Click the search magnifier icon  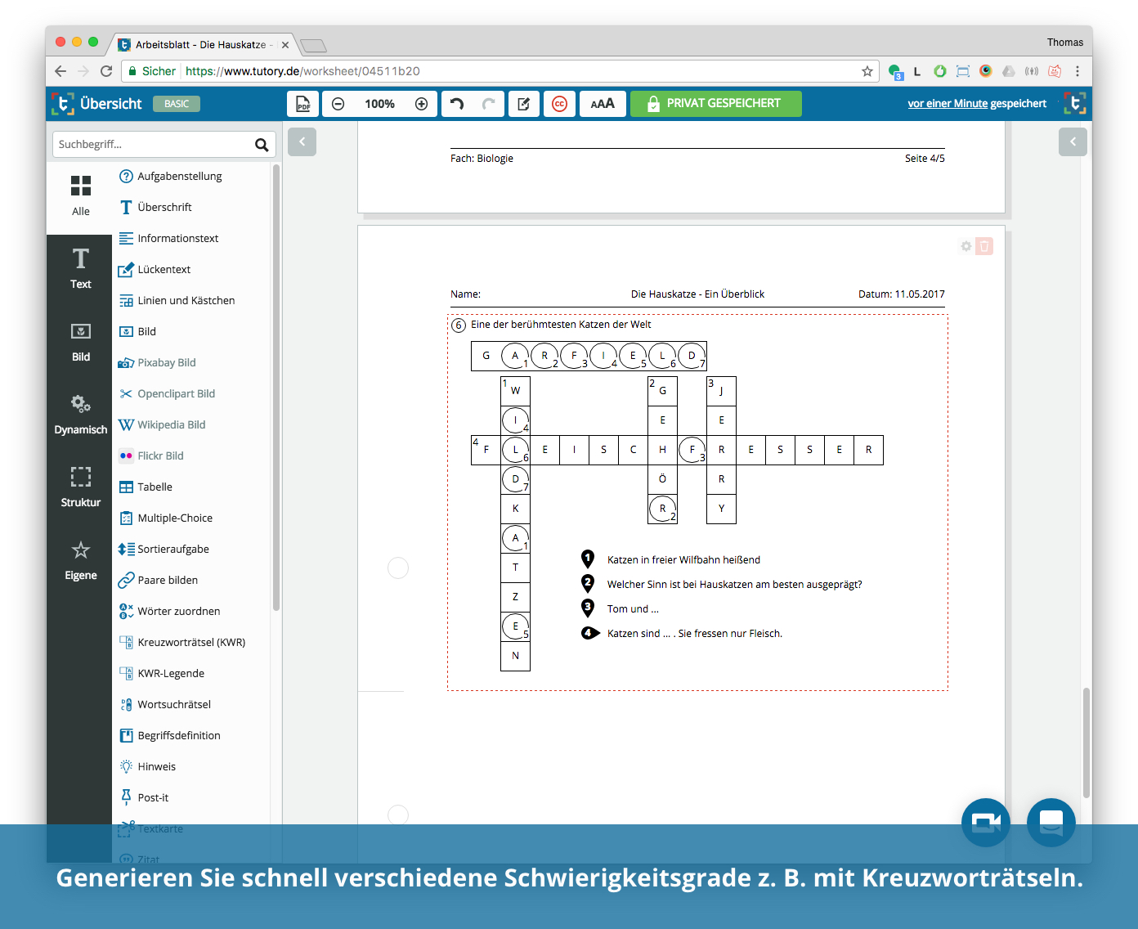pos(262,145)
